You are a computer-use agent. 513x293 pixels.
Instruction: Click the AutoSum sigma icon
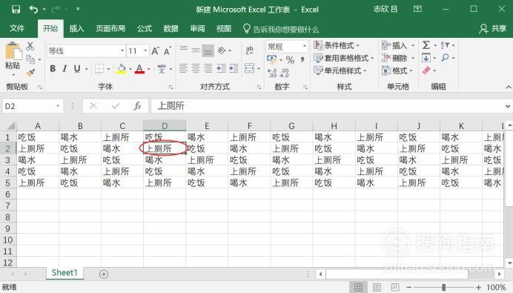pos(426,45)
